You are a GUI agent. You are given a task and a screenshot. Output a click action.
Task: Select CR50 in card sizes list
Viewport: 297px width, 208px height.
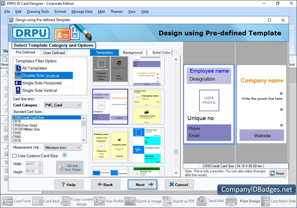click(x=47, y=133)
